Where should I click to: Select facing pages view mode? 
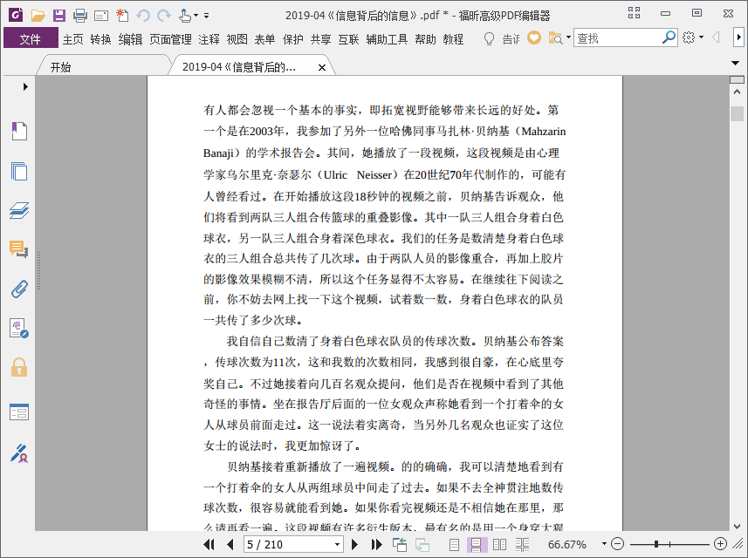[x=499, y=544]
